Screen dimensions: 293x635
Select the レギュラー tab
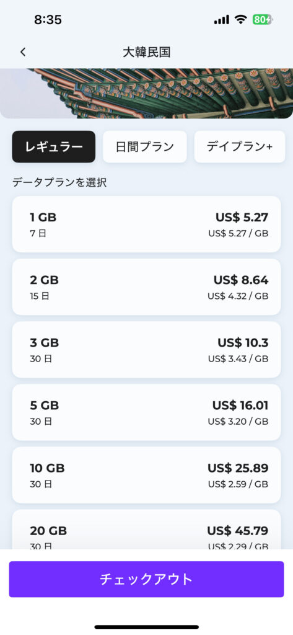click(54, 146)
